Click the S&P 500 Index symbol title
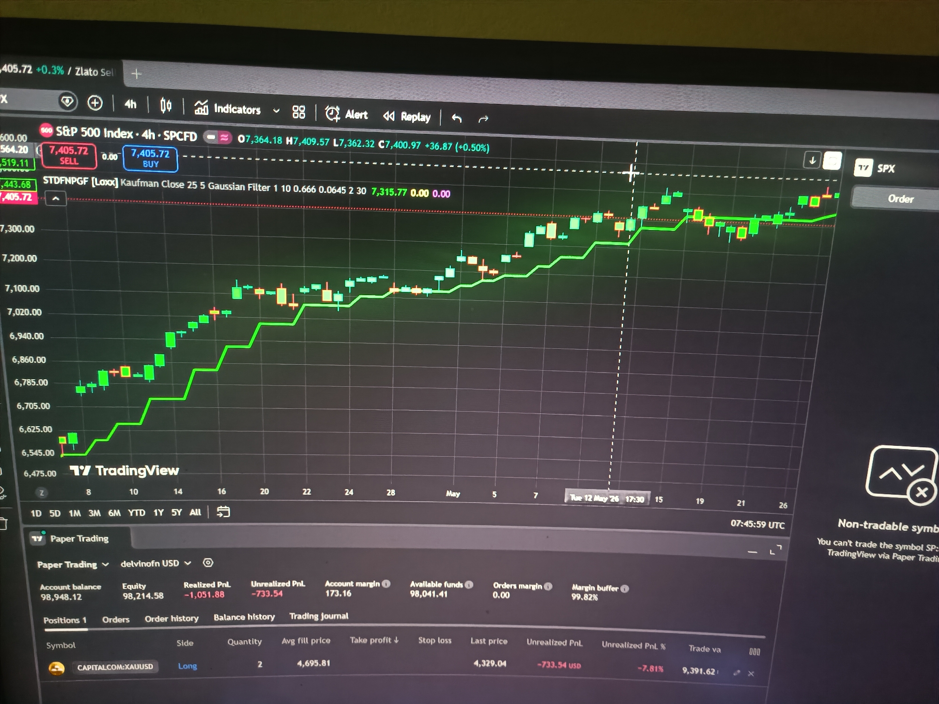The width and height of the screenshot is (939, 704). tap(126, 133)
